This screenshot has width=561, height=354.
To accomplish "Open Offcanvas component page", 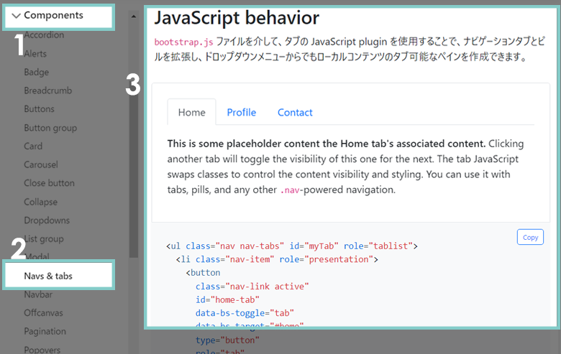I will [45, 313].
